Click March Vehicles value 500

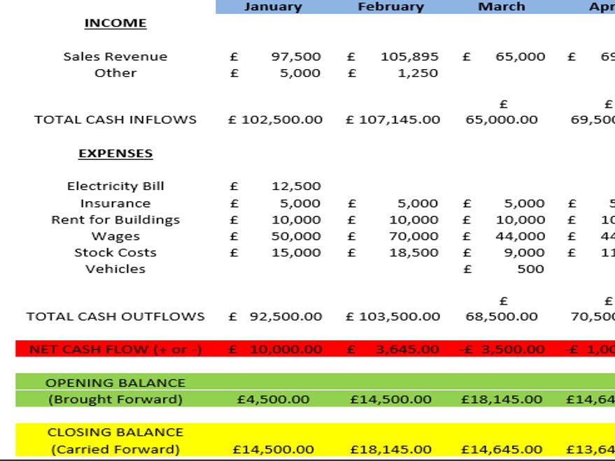[x=530, y=269]
